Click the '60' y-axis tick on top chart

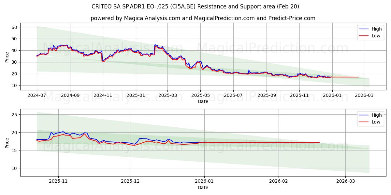(x=14, y=27)
